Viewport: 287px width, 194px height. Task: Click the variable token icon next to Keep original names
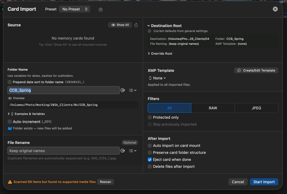point(123,151)
